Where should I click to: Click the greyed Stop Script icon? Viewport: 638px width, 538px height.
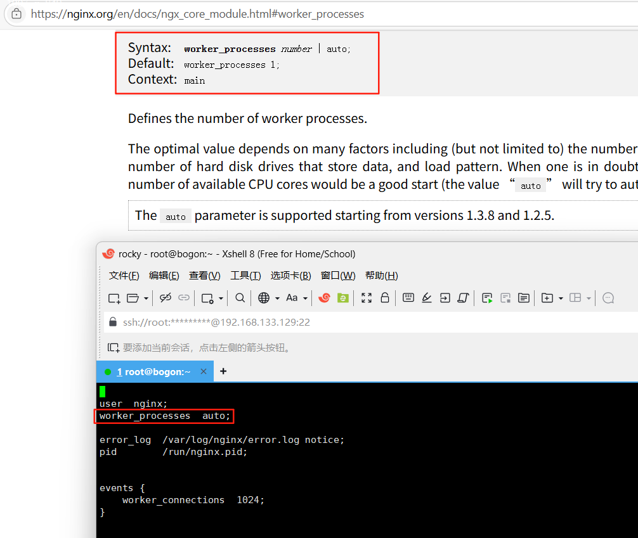click(x=505, y=298)
